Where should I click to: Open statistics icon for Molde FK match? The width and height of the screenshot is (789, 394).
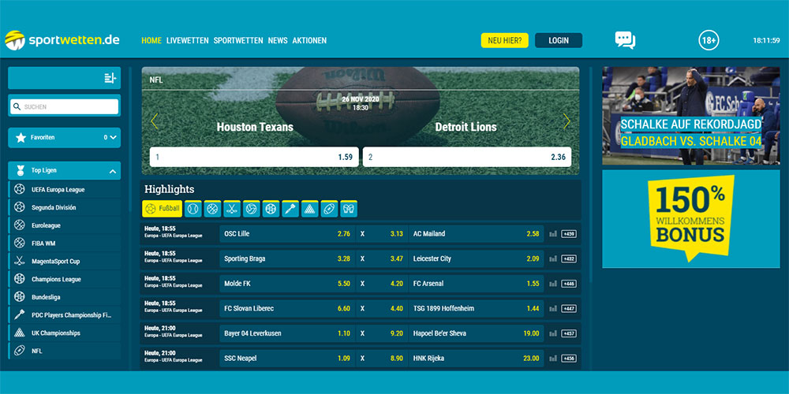tap(553, 284)
